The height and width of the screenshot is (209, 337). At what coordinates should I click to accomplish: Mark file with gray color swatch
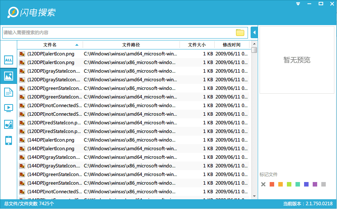324,184
